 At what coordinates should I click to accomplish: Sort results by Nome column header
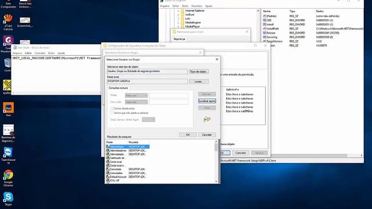click(x=116, y=142)
